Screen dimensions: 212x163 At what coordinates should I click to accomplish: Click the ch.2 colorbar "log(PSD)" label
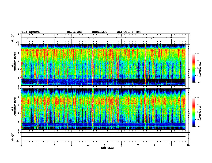[200, 113]
